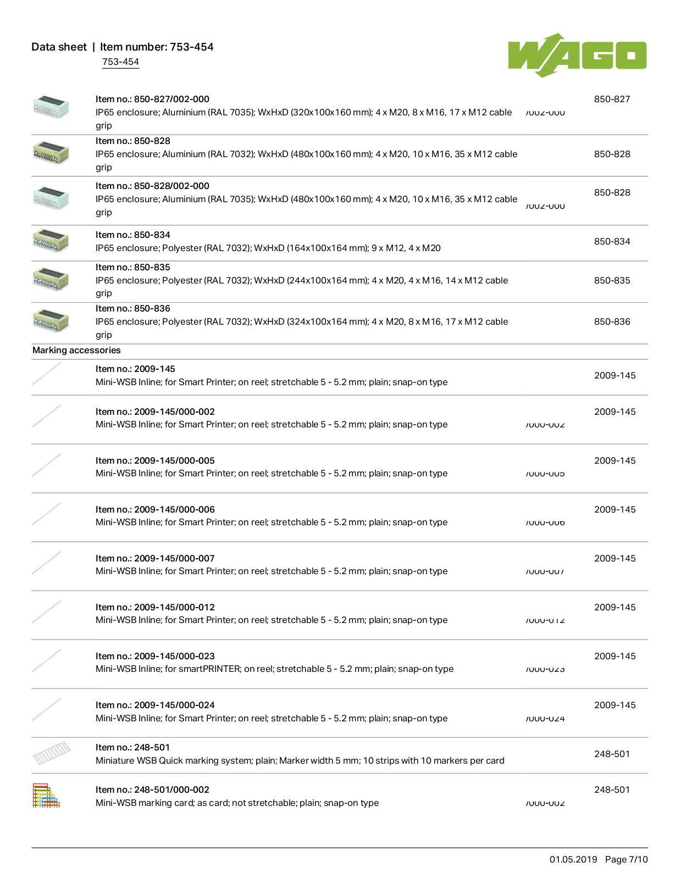The height and width of the screenshot is (879, 680).
Task: Follow the 248-501 link beside Miniature WSB row
Action: click(x=612, y=754)
